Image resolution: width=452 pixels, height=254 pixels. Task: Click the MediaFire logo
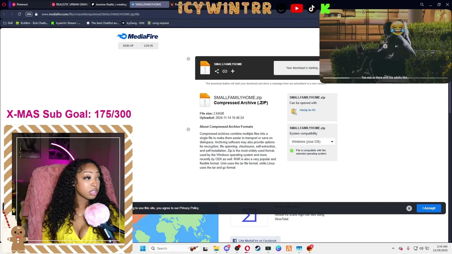pyautogui.click(x=137, y=36)
